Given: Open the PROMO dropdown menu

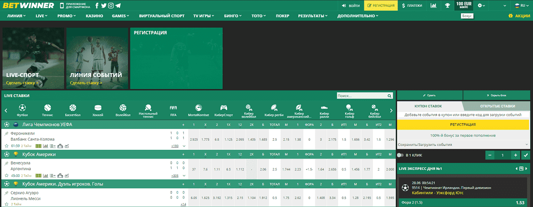Looking at the screenshot, I should click(67, 16).
